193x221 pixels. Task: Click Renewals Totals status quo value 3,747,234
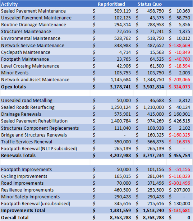[153, 156]
